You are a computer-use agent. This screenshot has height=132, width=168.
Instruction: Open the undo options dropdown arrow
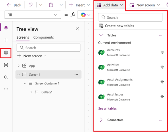tap(41, 5)
